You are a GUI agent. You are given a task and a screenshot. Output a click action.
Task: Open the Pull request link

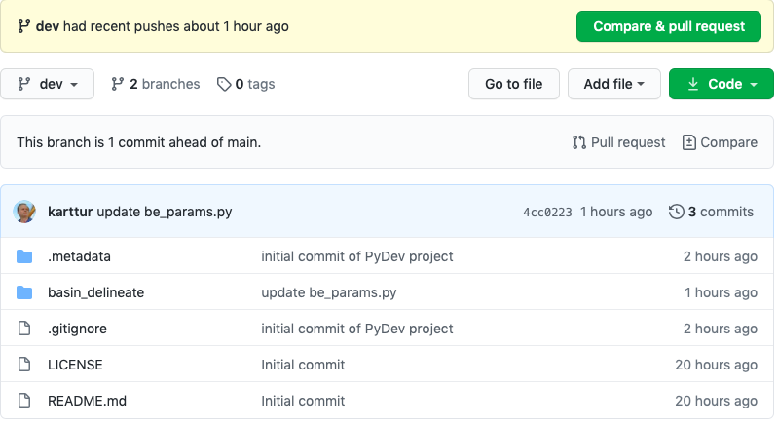point(619,142)
